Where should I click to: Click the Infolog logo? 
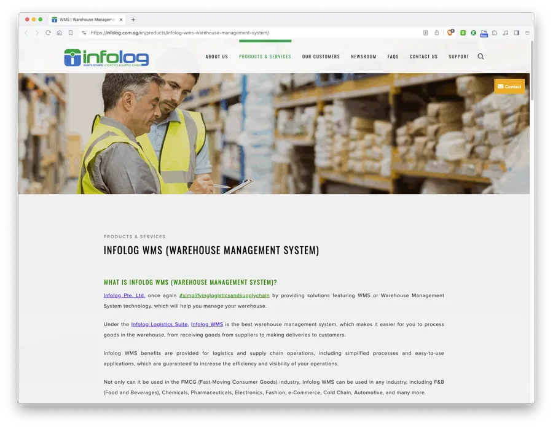coord(106,58)
